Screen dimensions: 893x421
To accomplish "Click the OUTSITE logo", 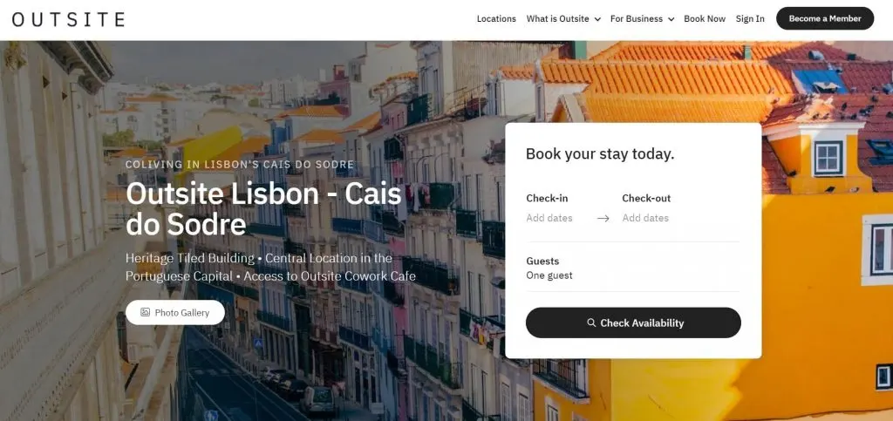I will (68, 19).
